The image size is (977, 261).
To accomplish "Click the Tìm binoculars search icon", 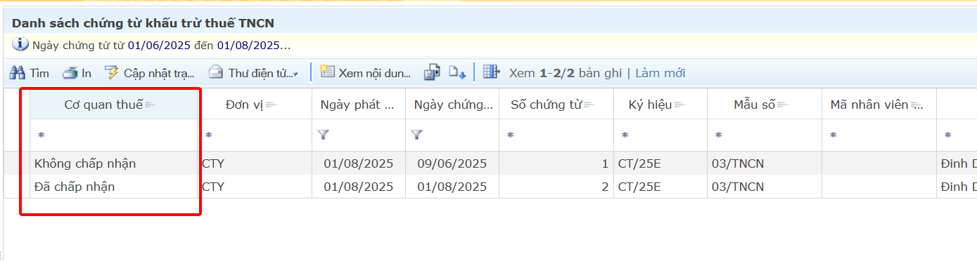I will (18, 73).
